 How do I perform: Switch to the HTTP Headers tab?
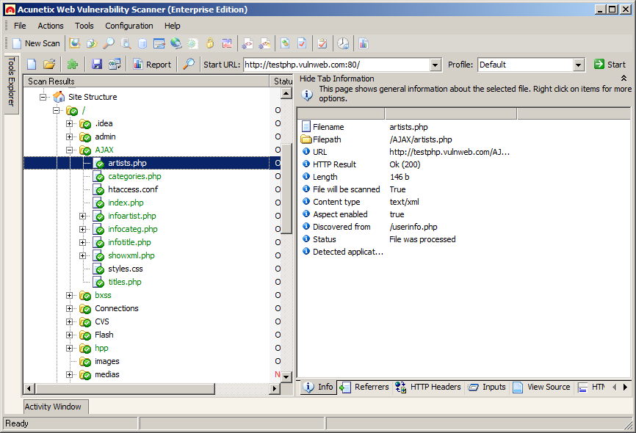point(435,387)
